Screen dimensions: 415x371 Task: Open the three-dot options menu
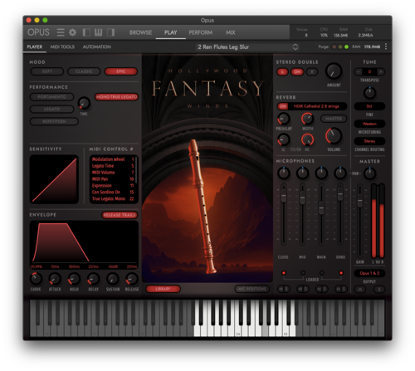386,46
